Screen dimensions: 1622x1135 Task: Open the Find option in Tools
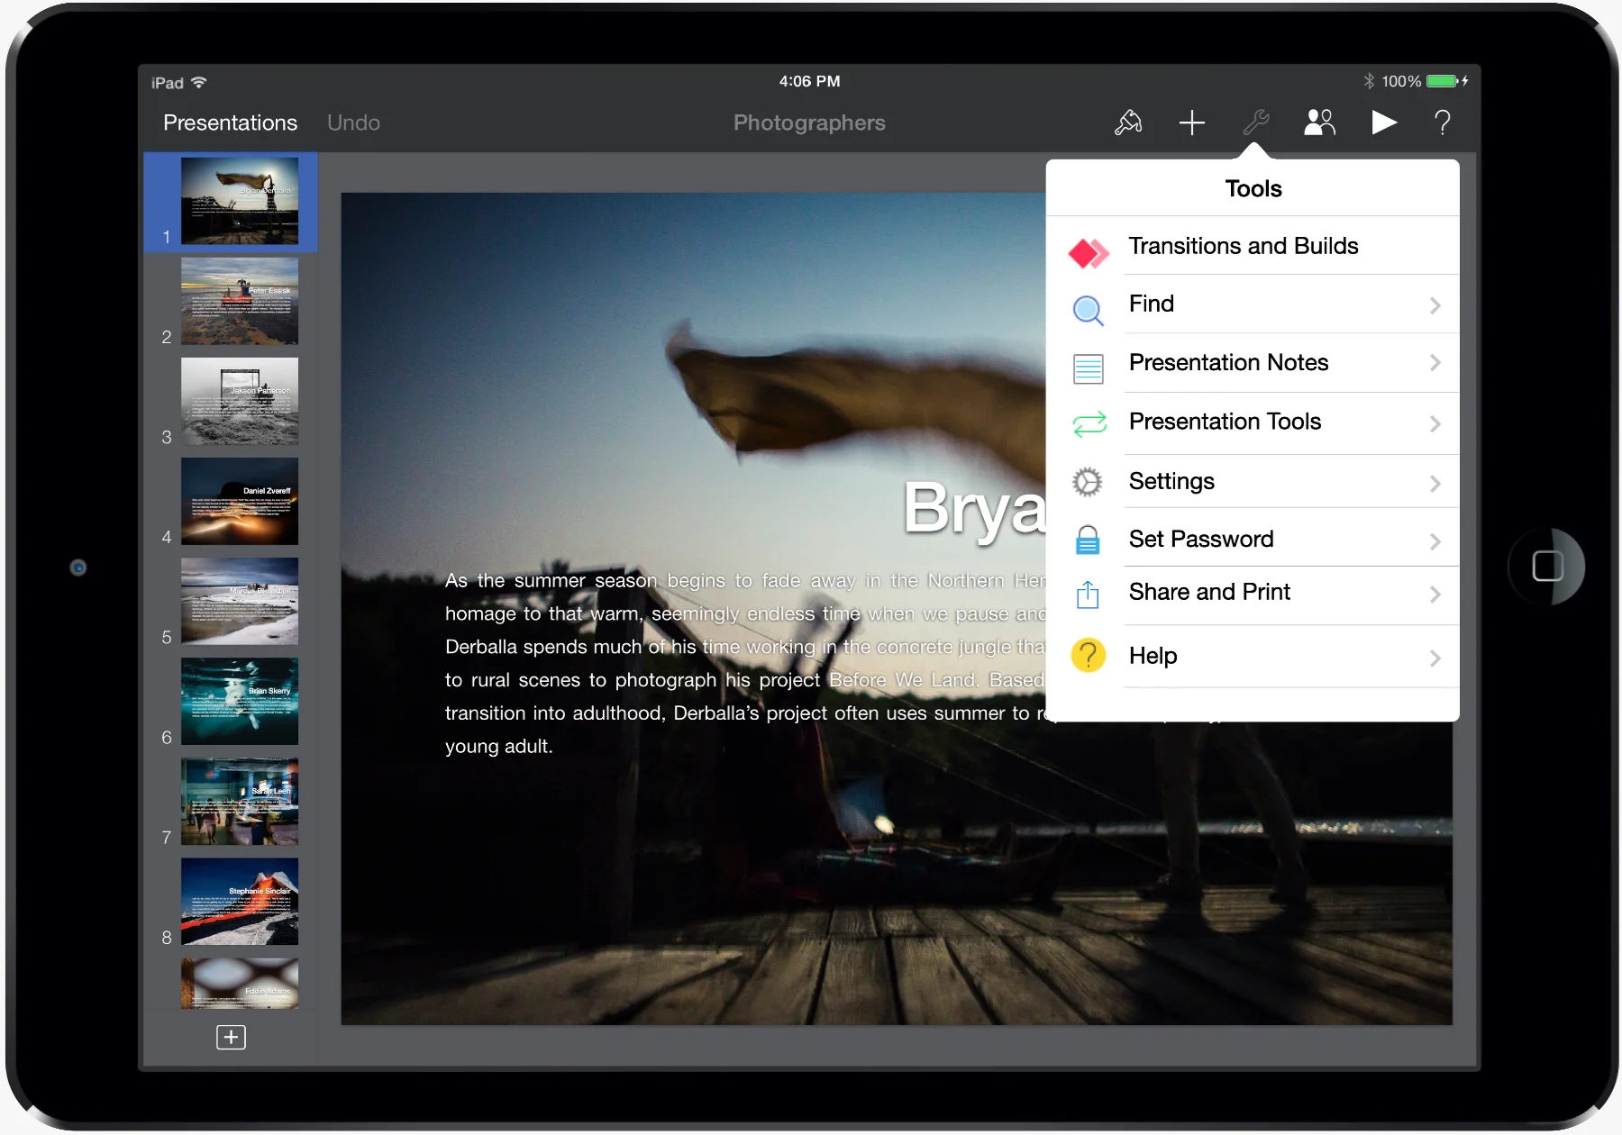[x=1152, y=304]
